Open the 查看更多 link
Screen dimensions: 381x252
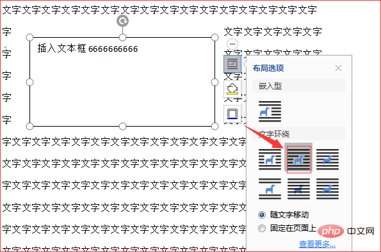(x=317, y=244)
